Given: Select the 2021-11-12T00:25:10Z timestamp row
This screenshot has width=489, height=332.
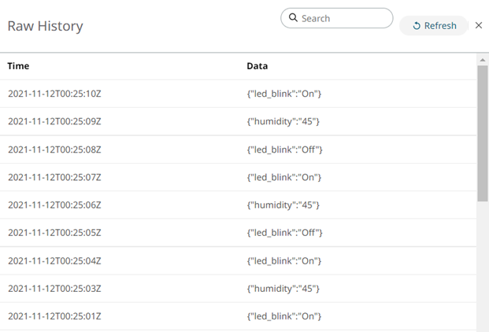Looking at the screenshot, I should pos(54,94).
